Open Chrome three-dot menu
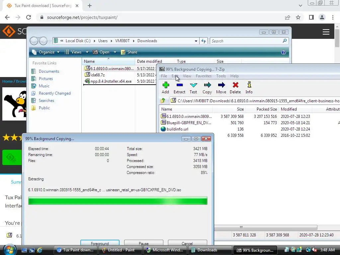 click(333, 17)
